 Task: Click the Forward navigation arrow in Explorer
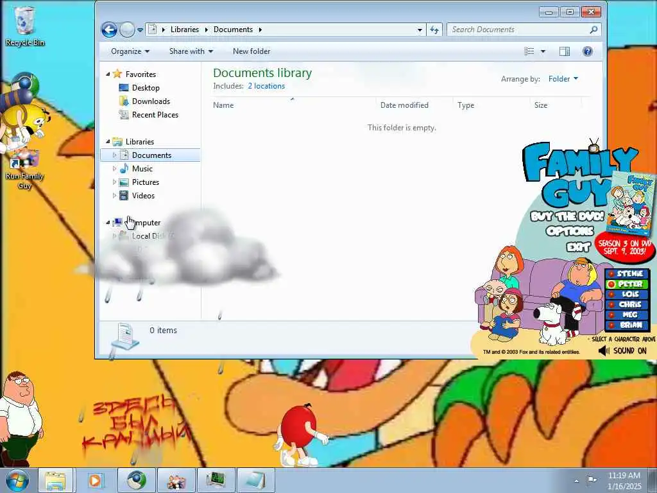(128, 30)
